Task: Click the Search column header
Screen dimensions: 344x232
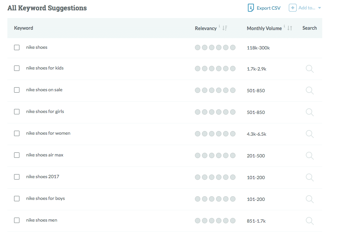Action: point(309,28)
